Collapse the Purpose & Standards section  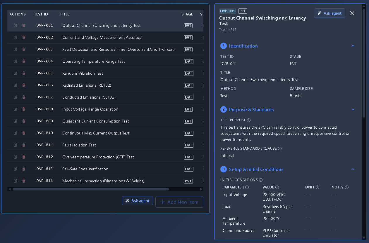[353, 109]
